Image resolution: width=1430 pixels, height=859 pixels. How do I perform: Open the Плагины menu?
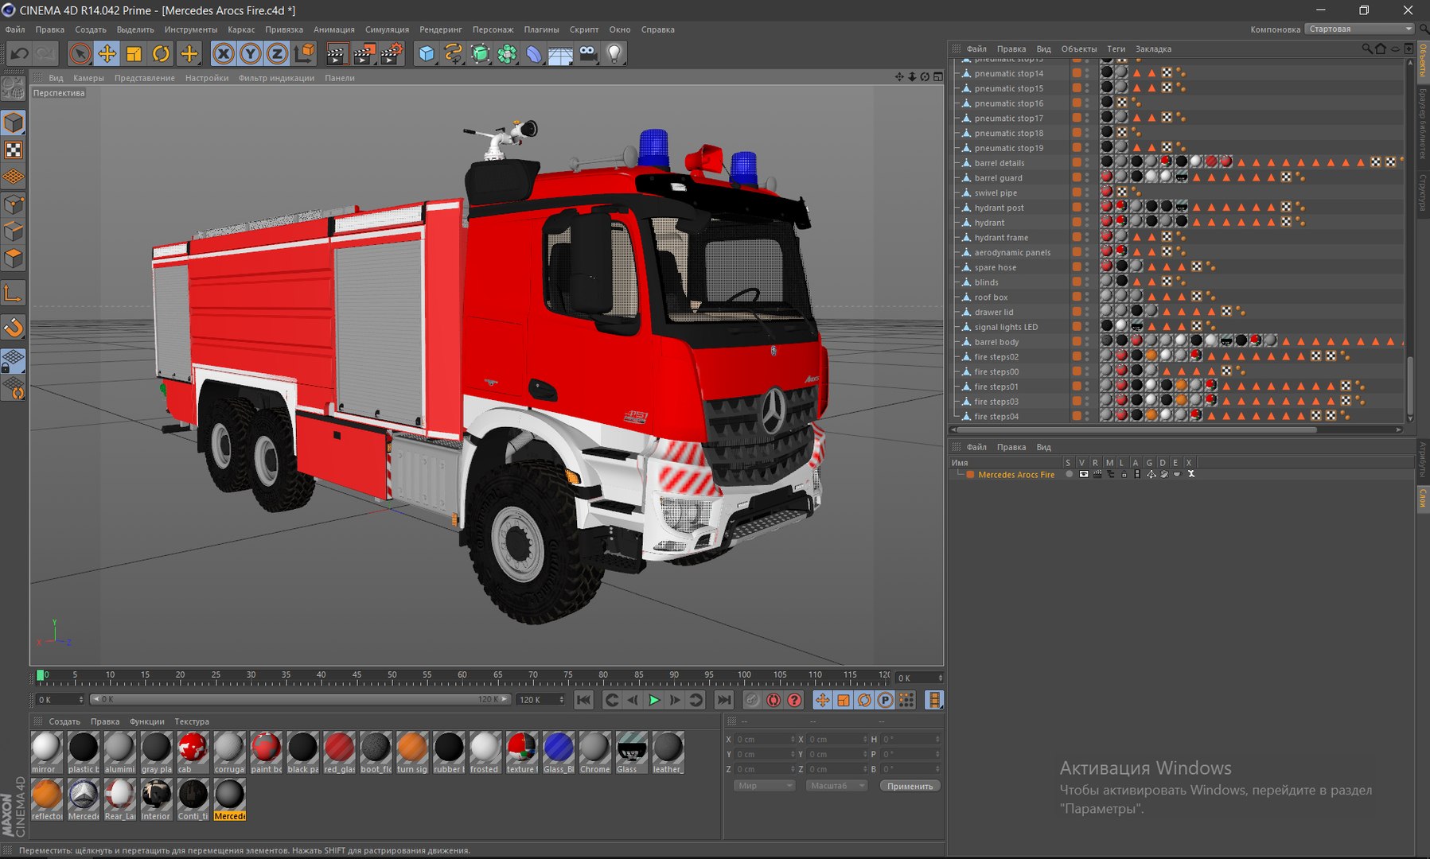click(x=541, y=29)
